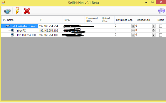Click the MAC column header

coord(74,20)
